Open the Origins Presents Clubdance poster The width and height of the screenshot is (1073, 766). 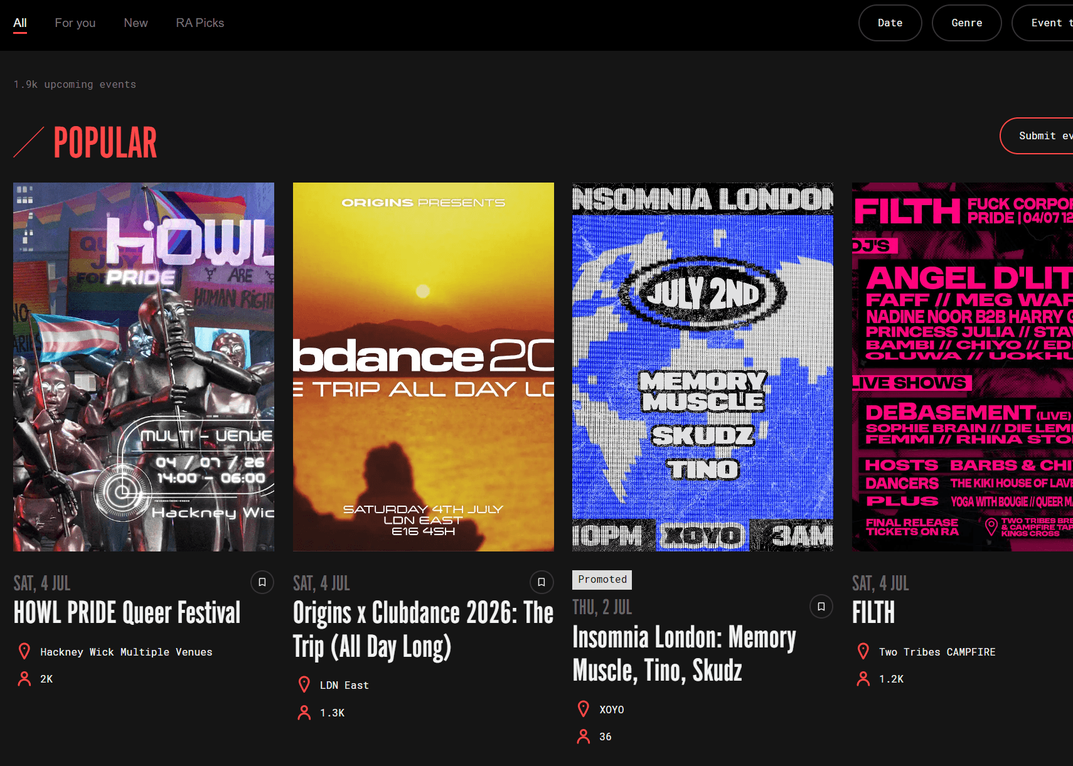tap(424, 367)
